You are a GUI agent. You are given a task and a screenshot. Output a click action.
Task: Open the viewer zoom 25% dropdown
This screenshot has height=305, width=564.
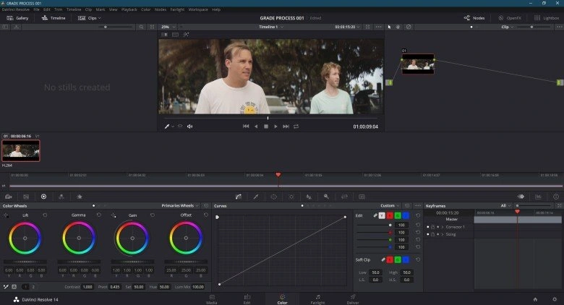click(168, 27)
